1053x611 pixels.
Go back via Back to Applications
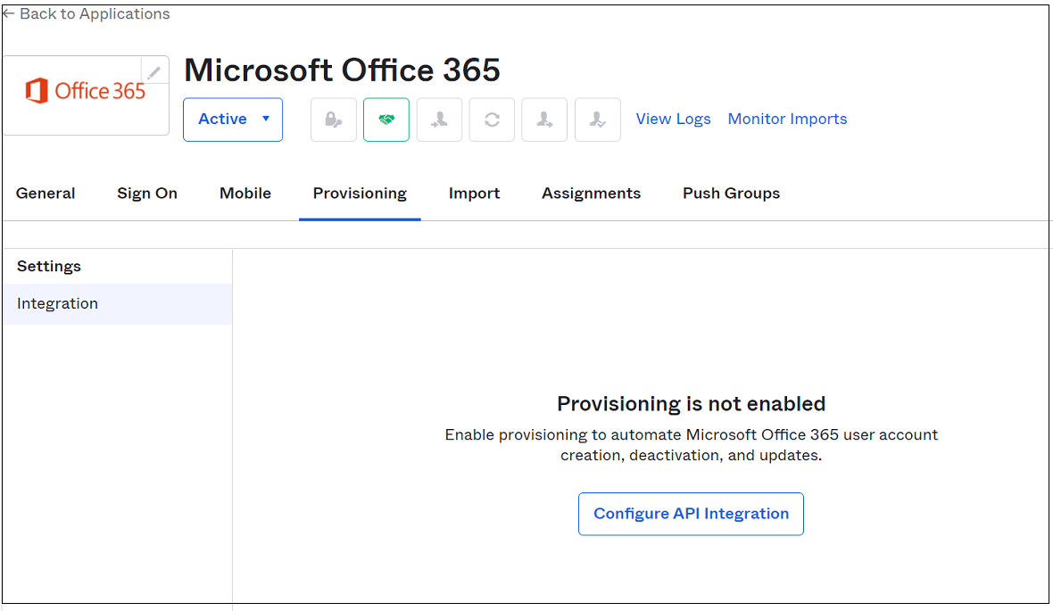pyautogui.click(x=87, y=13)
